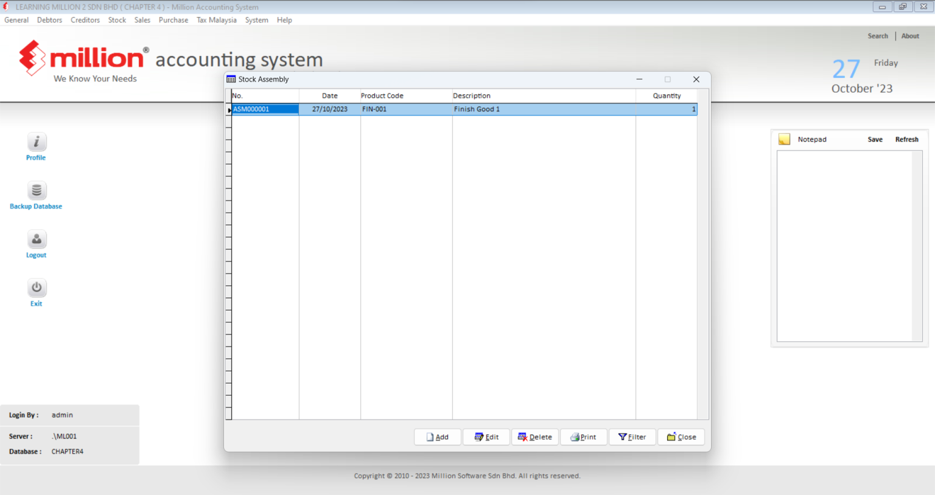935x495 pixels.
Task: Click the Exit power icon
Action: tap(37, 288)
